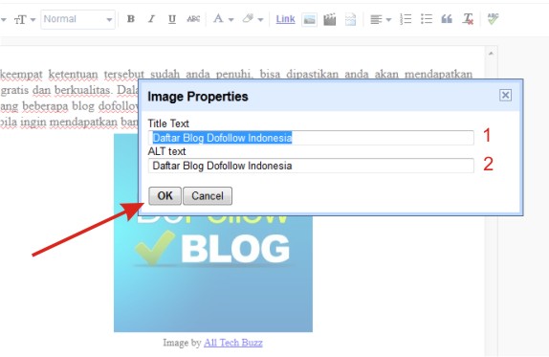
Task: Click the Link toolbar button
Action: (x=285, y=19)
